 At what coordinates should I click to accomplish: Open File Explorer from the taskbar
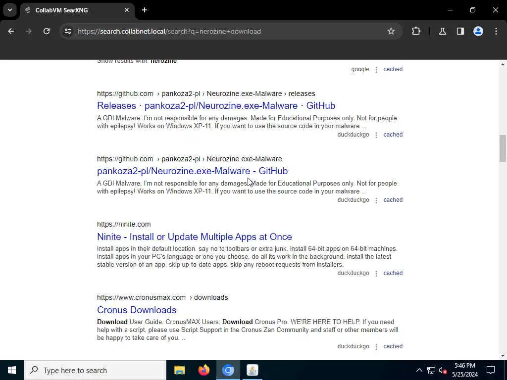click(179, 370)
